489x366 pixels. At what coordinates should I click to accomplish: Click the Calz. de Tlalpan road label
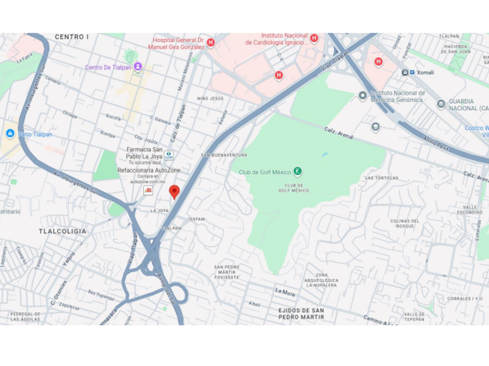pyautogui.click(x=178, y=123)
